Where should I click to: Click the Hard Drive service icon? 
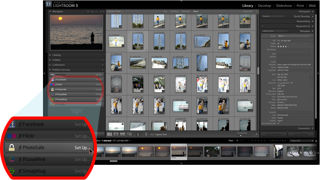tap(52, 75)
